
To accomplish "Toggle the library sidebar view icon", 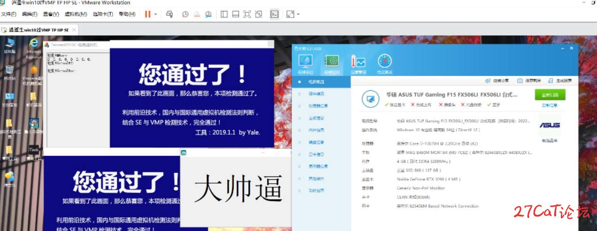I will (224, 14).
